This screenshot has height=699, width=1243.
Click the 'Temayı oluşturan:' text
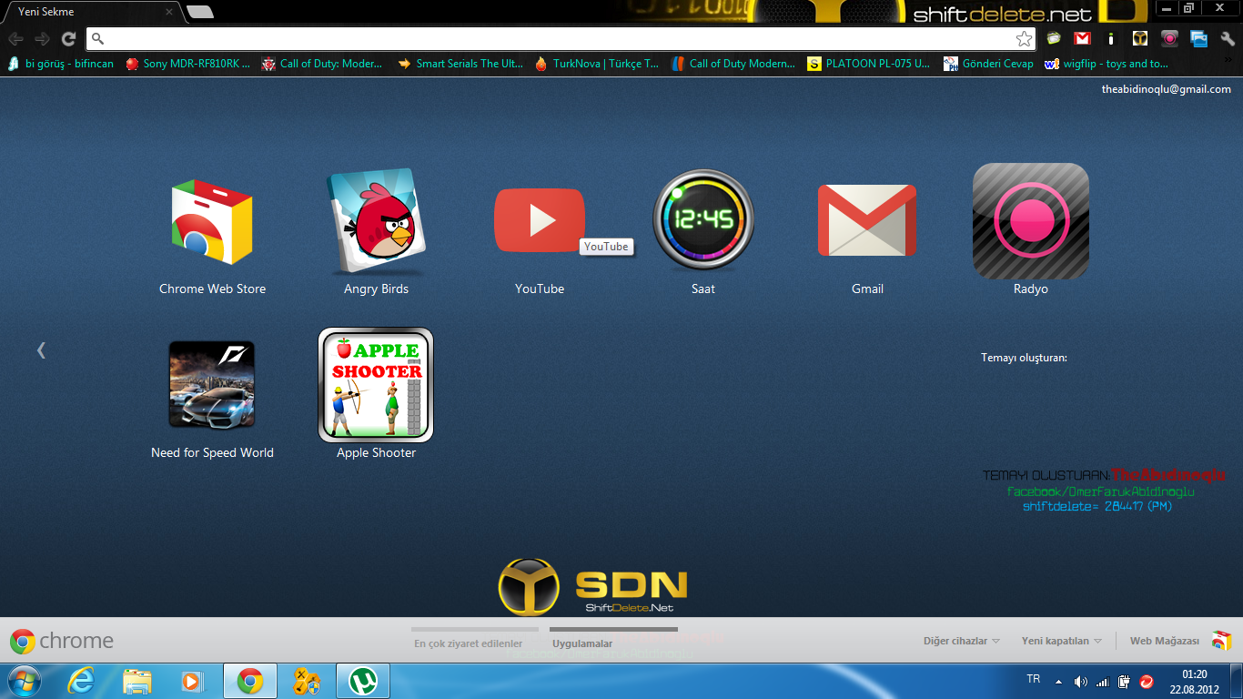click(1024, 358)
